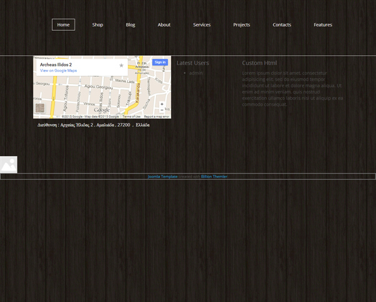Viewport: 376px width, 302px height.
Task: Open the Features menu item
Action: click(x=323, y=25)
